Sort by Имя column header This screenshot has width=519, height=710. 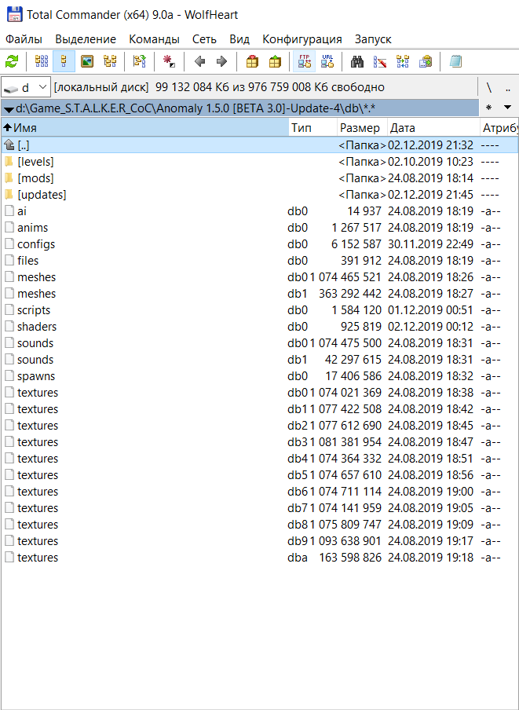[144, 128]
